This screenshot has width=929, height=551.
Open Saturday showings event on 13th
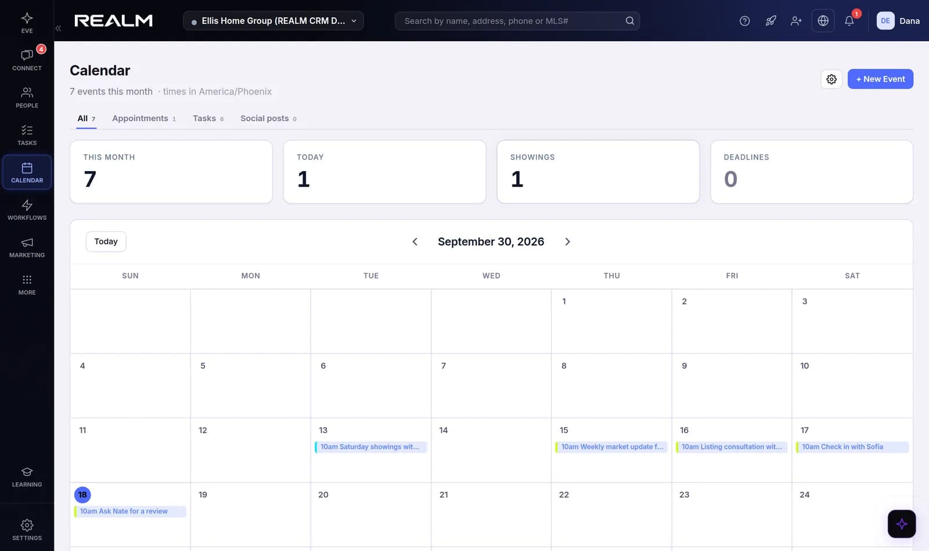[370, 447]
